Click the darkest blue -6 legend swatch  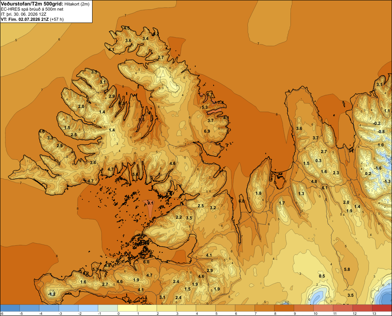(x=10, y=308)
